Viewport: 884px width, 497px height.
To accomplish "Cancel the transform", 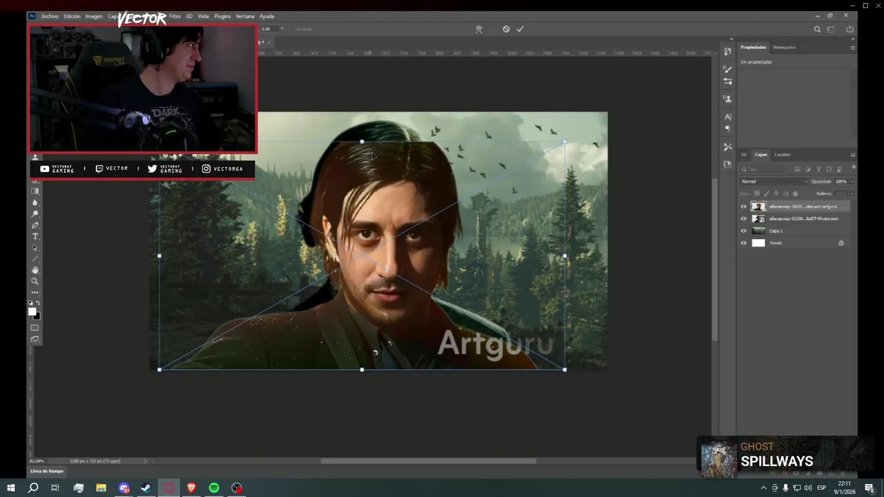I will coord(506,29).
